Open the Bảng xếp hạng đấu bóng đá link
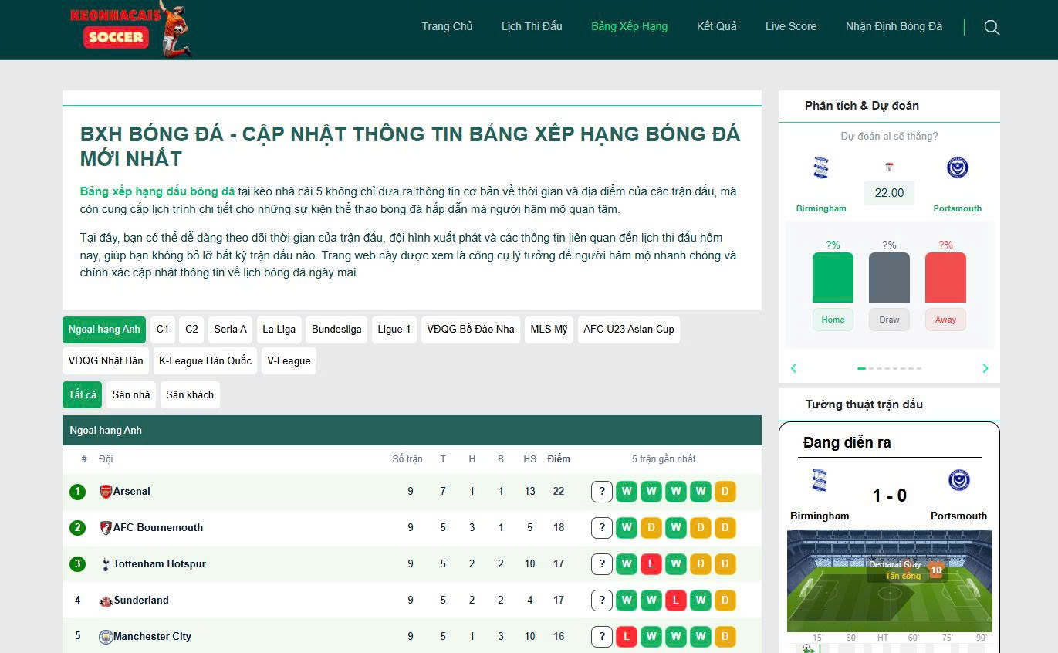 157,191
